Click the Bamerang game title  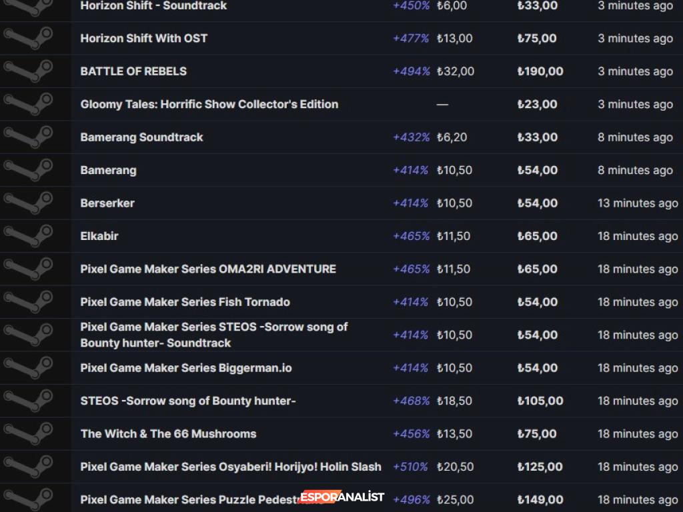click(x=108, y=171)
